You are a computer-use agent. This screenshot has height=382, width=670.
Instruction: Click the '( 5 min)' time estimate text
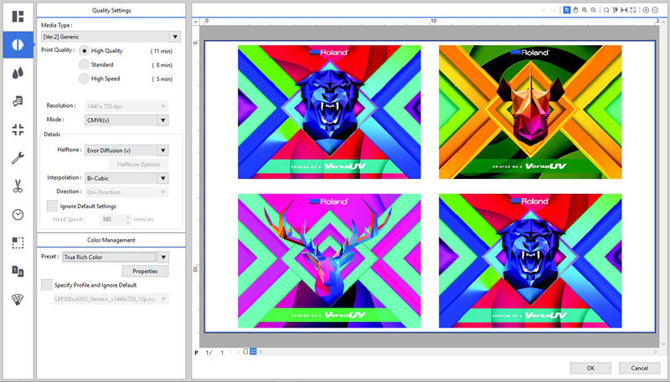162,79
